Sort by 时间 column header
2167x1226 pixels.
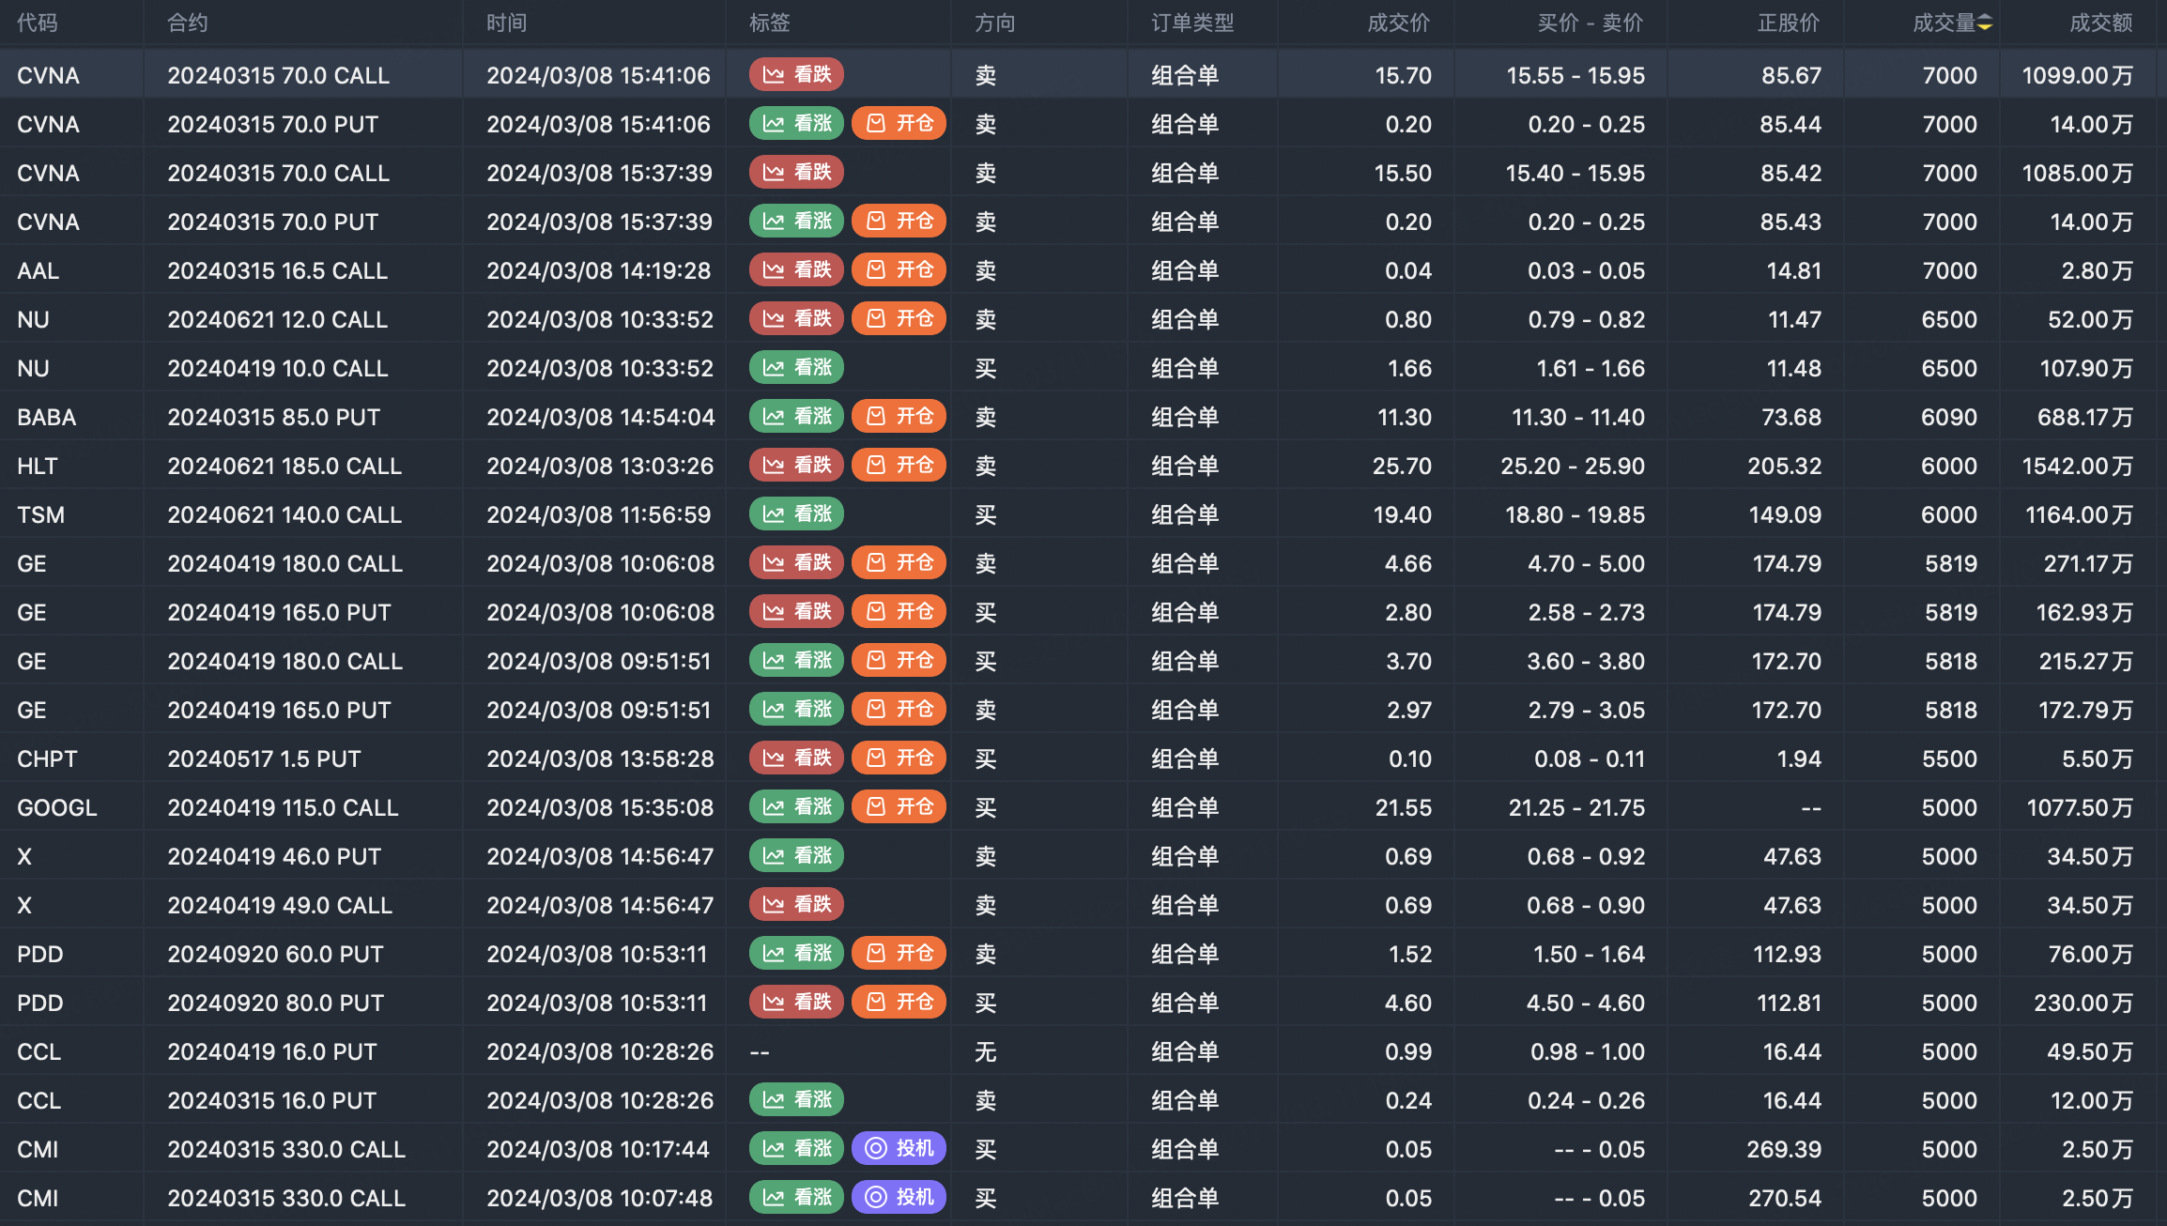point(506,23)
